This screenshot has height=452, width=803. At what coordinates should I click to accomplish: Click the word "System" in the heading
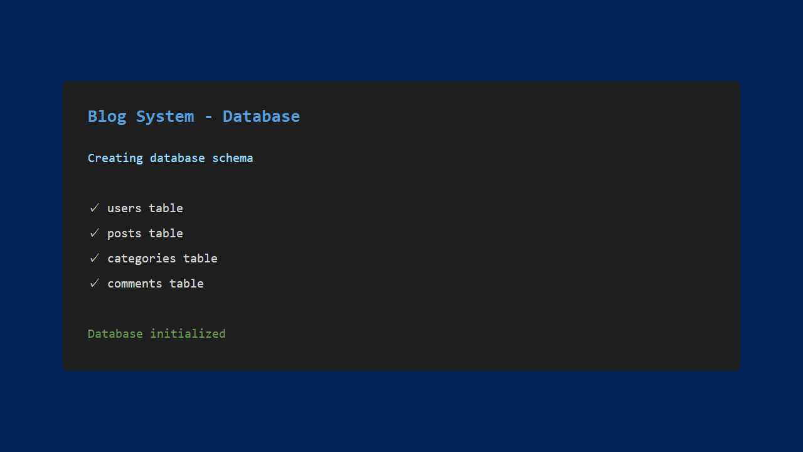pyautogui.click(x=164, y=116)
